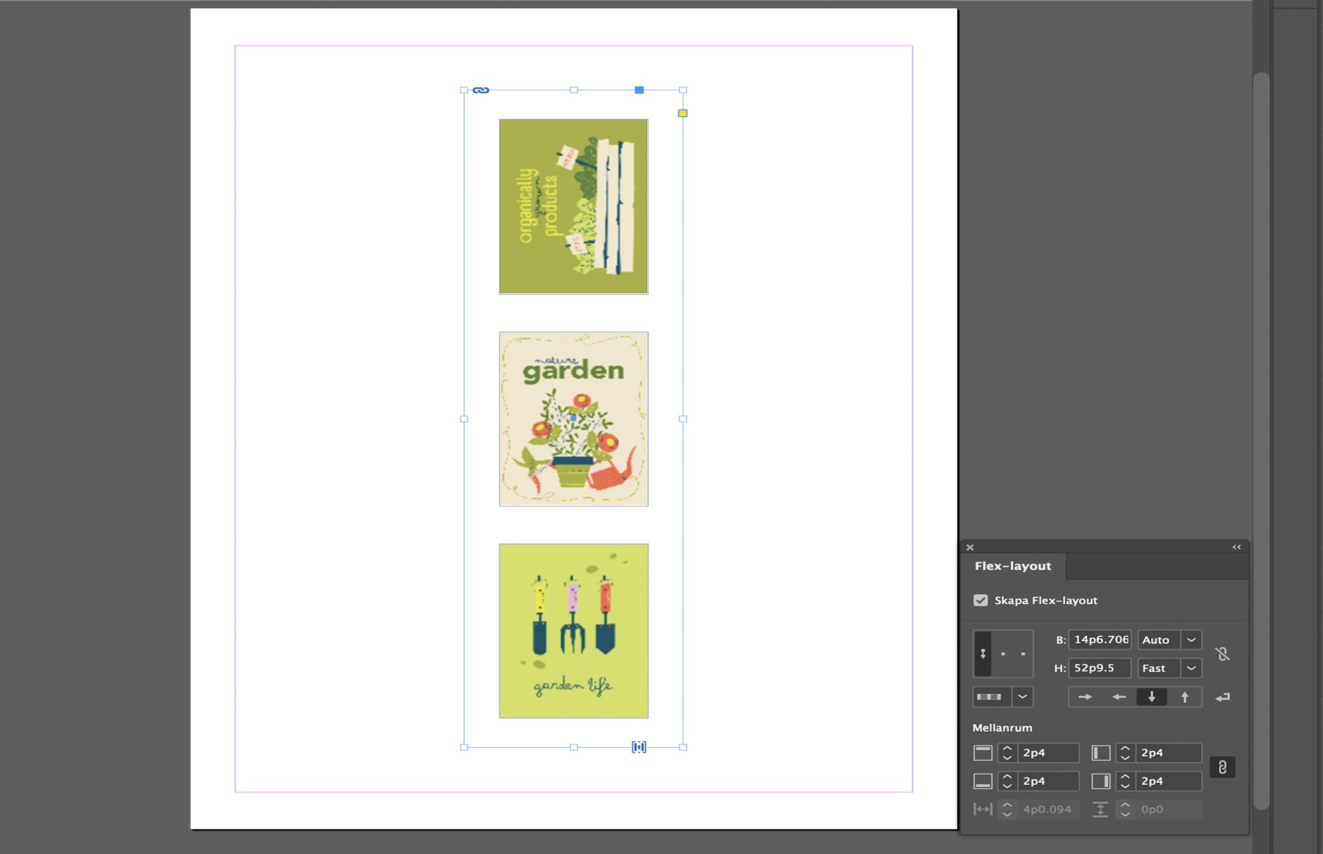Switch to the Flex-layout tab
This screenshot has width=1323, height=854.
1012,566
